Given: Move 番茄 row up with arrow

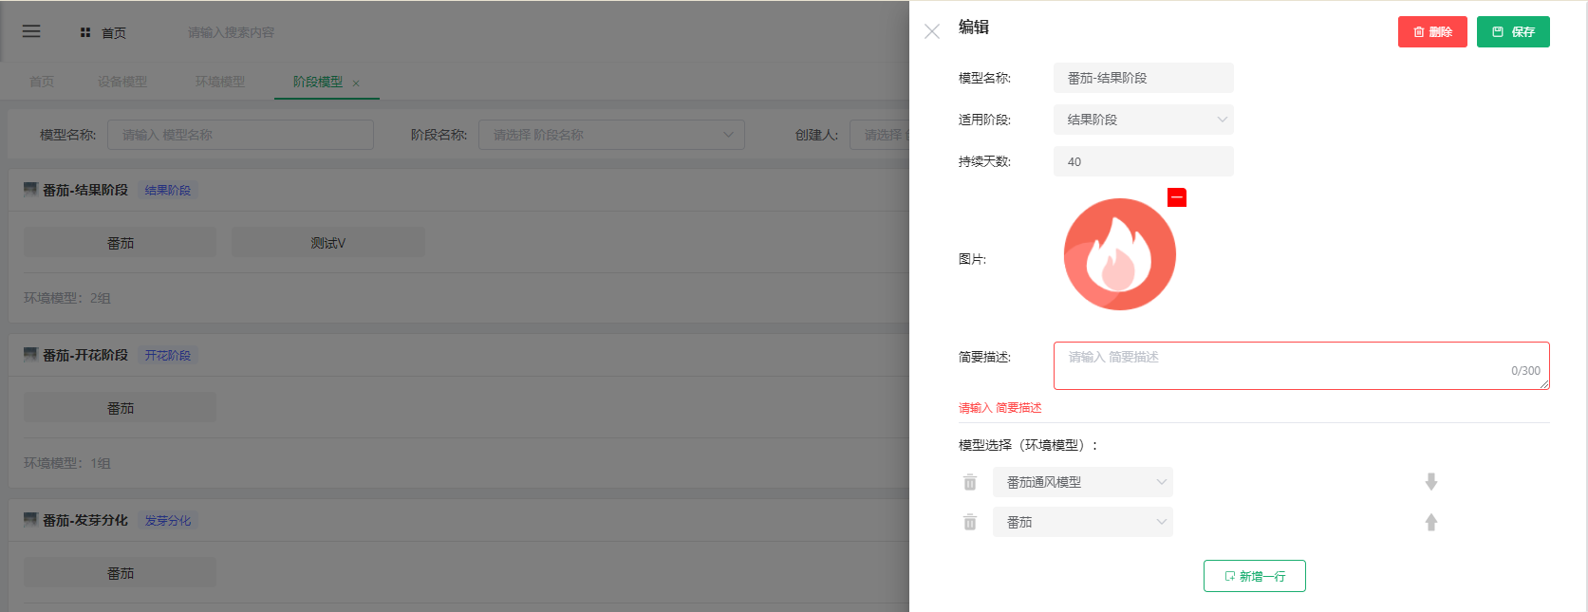Looking at the screenshot, I should [x=1430, y=522].
